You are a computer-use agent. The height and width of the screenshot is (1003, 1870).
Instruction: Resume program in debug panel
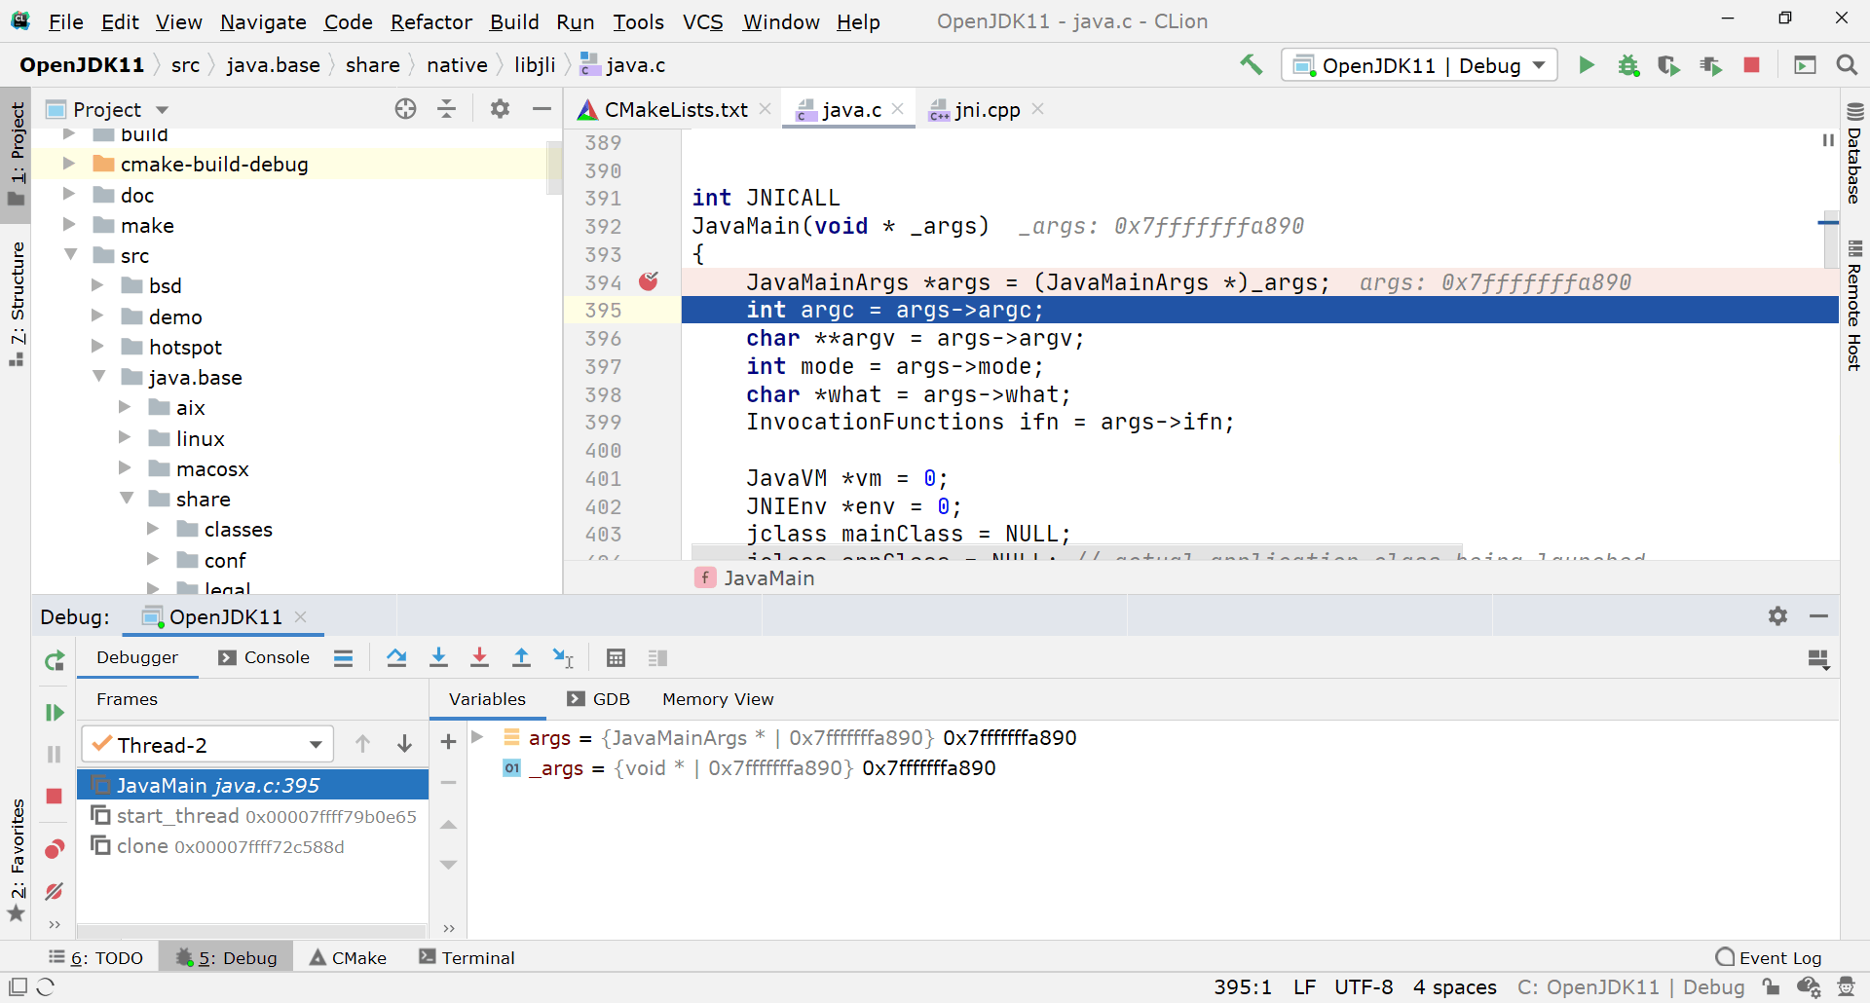pos(55,713)
